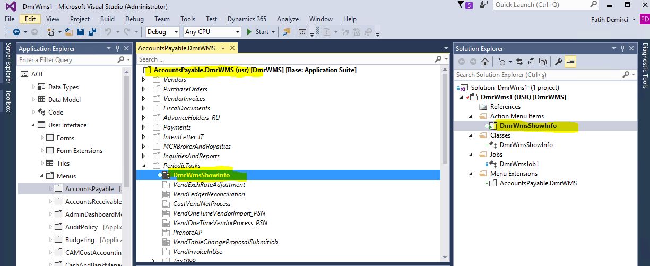Expand the Data Types node in AOT

(x=34, y=87)
